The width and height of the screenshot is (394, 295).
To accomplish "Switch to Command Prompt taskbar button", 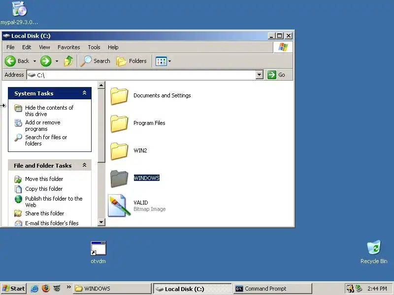I will pyautogui.click(x=273, y=289).
